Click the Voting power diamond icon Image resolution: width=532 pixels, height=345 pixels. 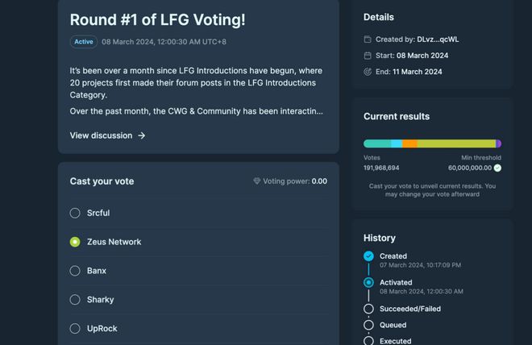[257, 181]
